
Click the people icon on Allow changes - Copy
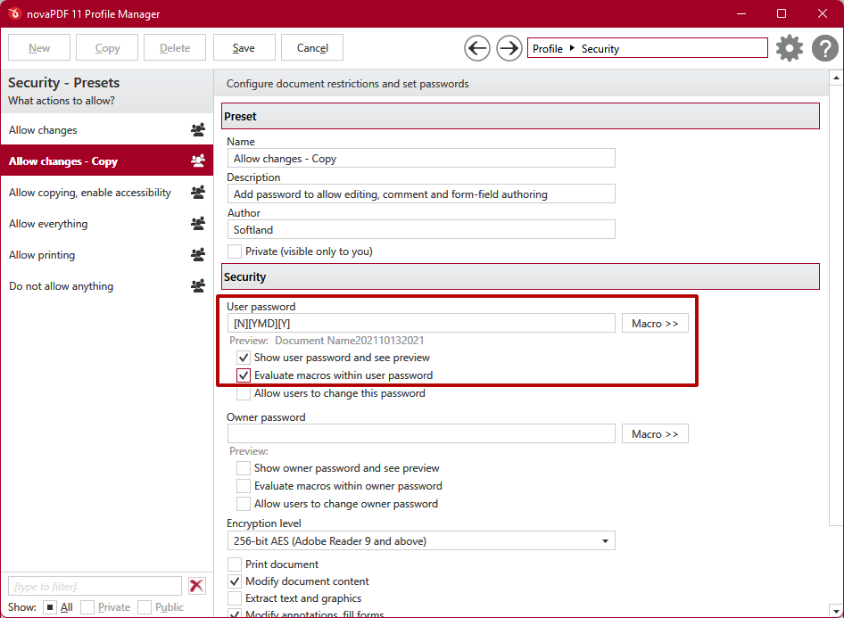[x=198, y=161]
